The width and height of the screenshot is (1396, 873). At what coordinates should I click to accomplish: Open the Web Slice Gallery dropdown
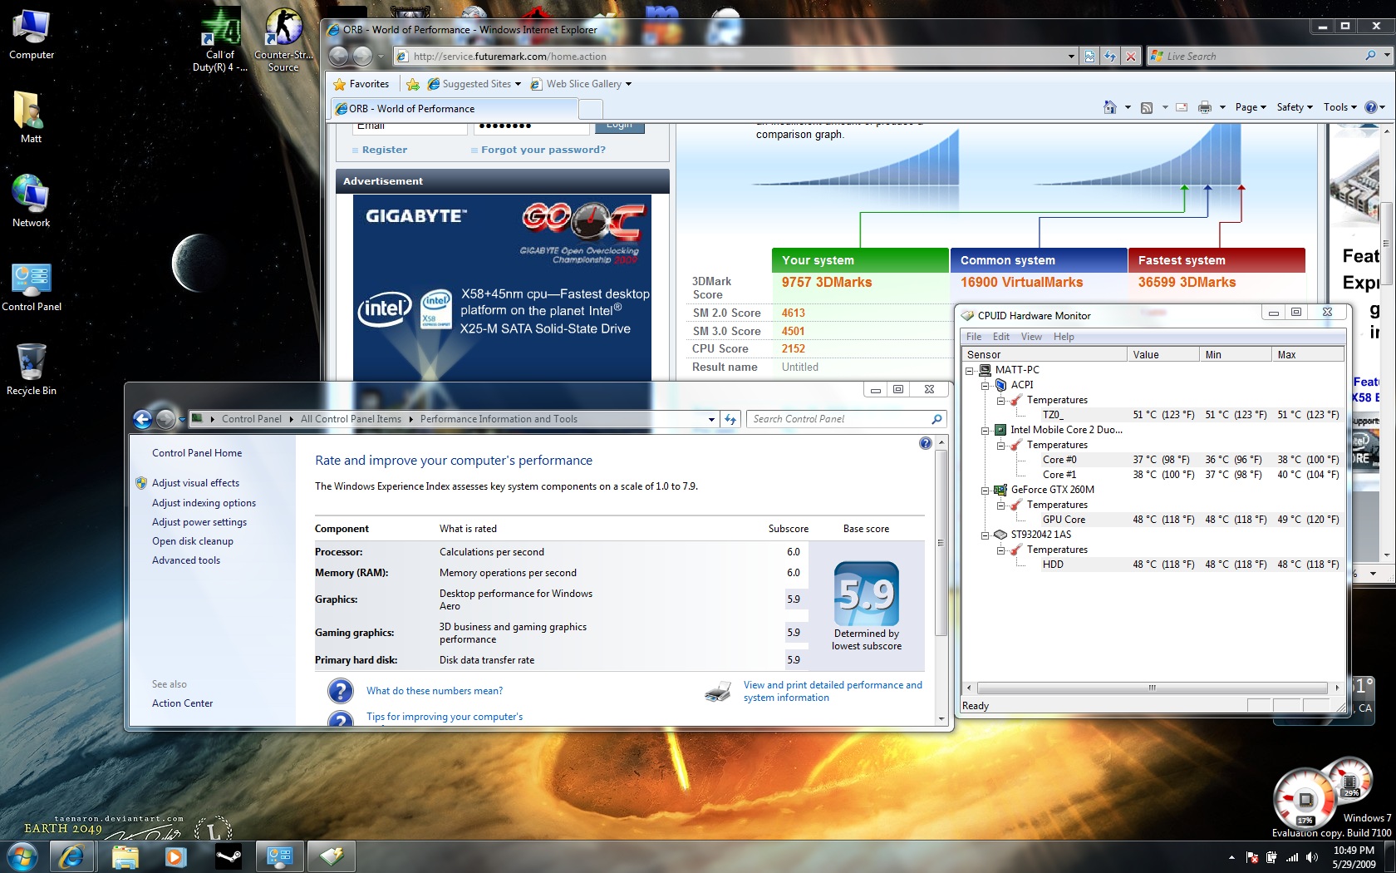coord(628,84)
